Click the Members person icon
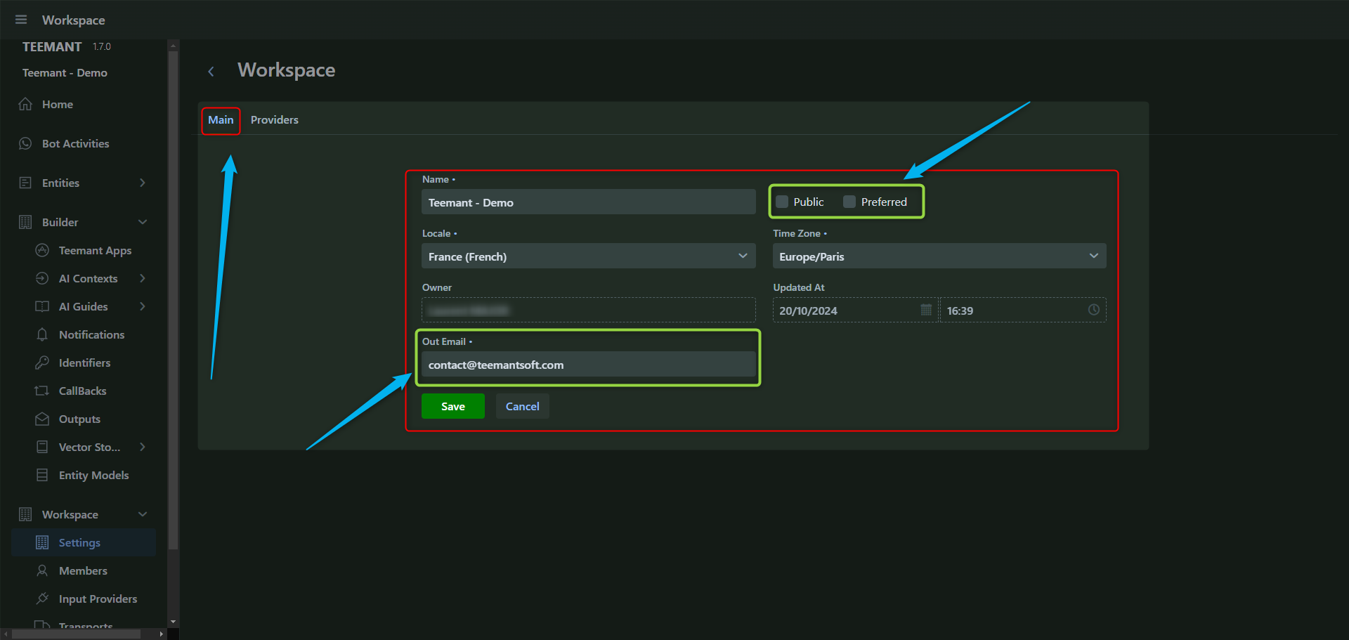The width and height of the screenshot is (1349, 640). pos(42,570)
